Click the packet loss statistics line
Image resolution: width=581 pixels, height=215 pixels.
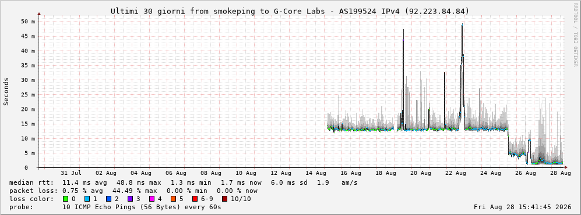click(133, 191)
